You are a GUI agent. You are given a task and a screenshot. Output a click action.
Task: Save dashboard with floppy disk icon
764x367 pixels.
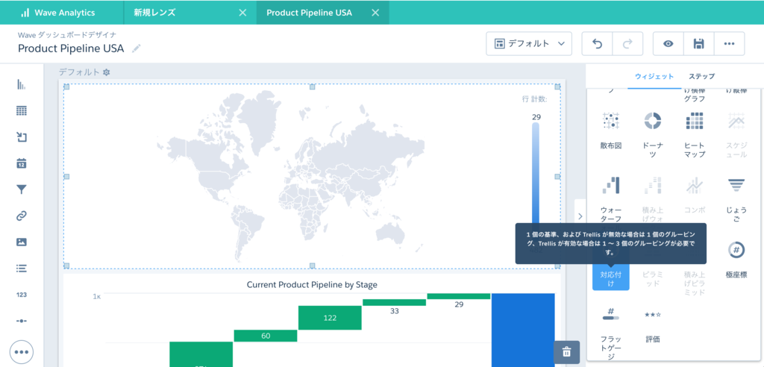pyautogui.click(x=698, y=44)
